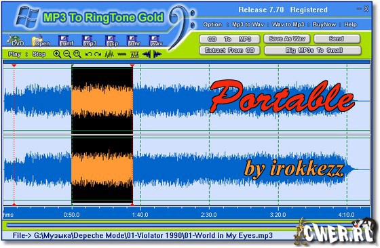Export using the amr format icon

pyautogui.click(x=133, y=41)
